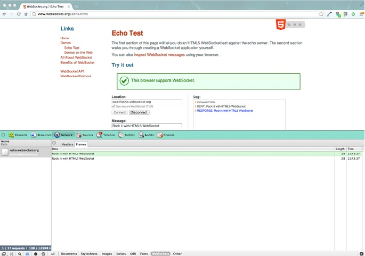This screenshot has height=256, width=365.
Task: Open the Timeline panel
Action: tap(106, 135)
